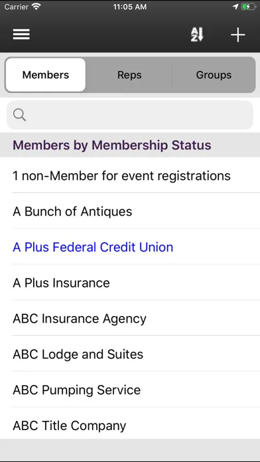Image resolution: width=260 pixels, height=462 pixels.
Task: Tap the A-Z sort icon
Action: point(197,35)
